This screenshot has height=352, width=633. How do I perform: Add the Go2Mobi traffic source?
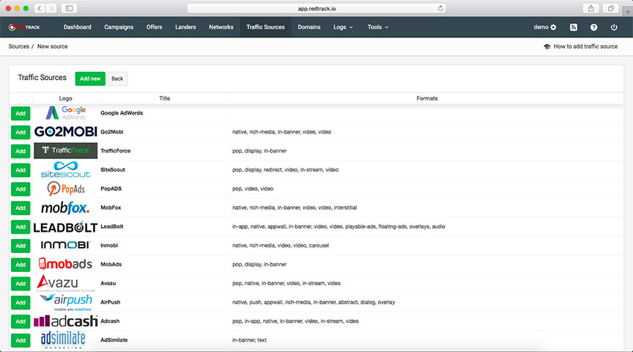point(21,133)
